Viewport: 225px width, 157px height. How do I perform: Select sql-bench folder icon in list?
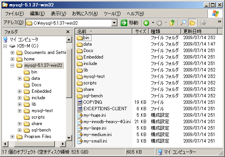click(79, 96)
